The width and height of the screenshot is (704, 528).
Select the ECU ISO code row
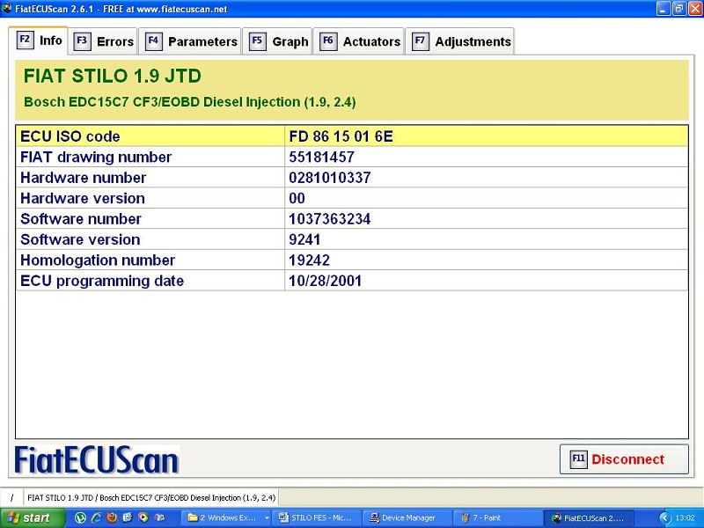(352, 136)
